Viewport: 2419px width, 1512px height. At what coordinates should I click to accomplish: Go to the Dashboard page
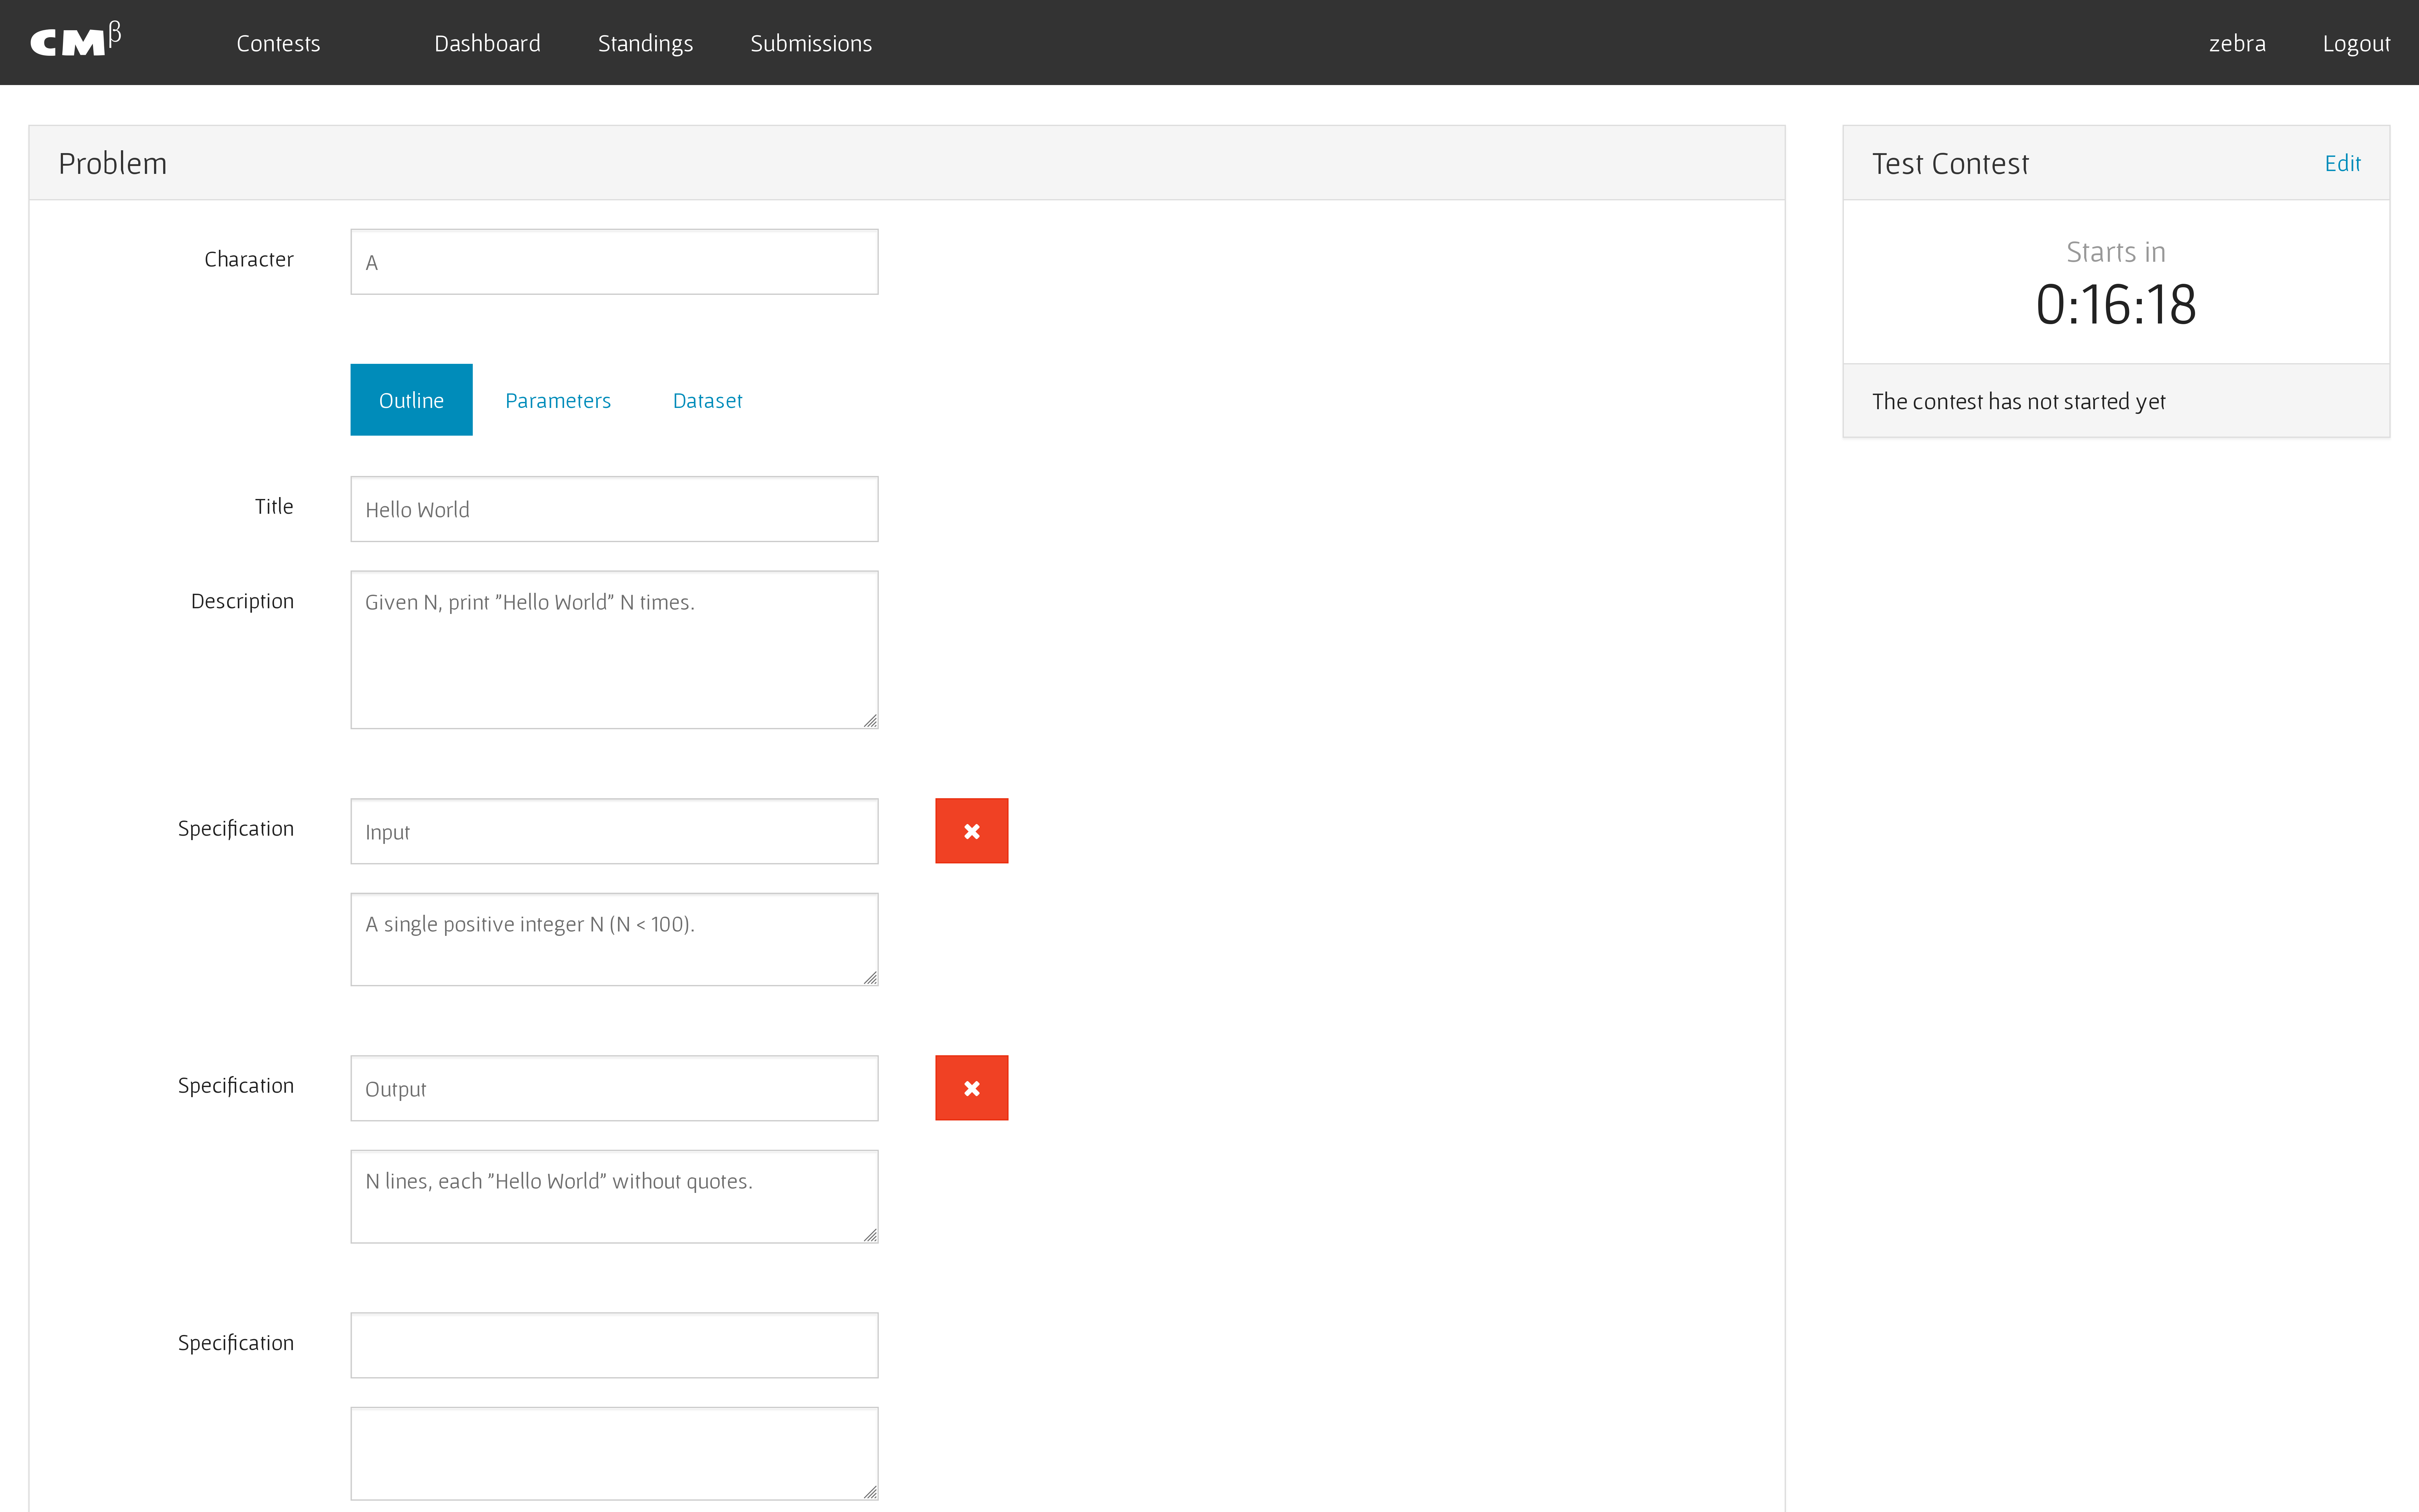click(487, 43)
